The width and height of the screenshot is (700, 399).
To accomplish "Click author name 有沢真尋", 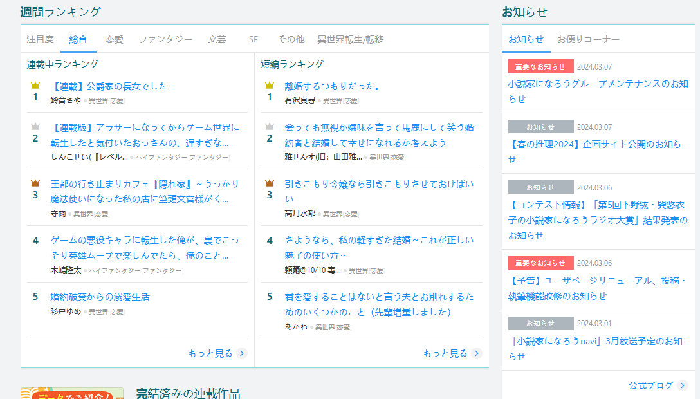I will tap(300, 100).
